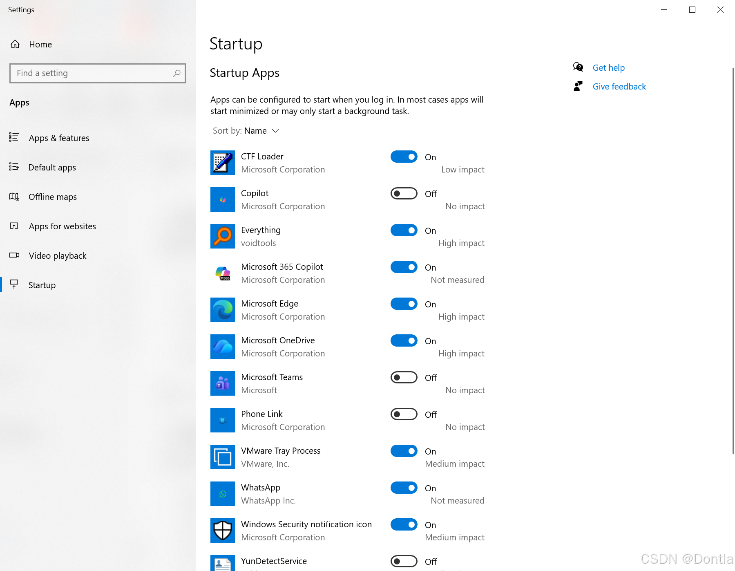This screenshot has width=735, height=571.
Task: Maximize the Settings window
Action: coord(692,9)
